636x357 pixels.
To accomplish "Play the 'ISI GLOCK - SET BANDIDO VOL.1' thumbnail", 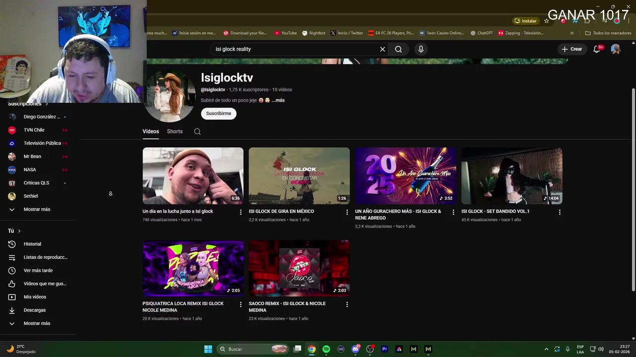I will 512,176.
